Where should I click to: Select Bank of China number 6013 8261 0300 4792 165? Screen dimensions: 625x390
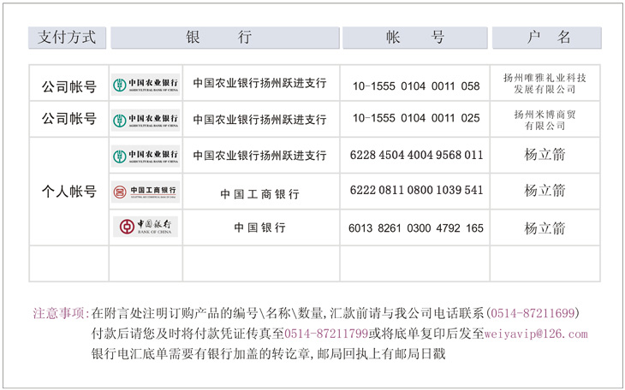click(x=416, y=228)
